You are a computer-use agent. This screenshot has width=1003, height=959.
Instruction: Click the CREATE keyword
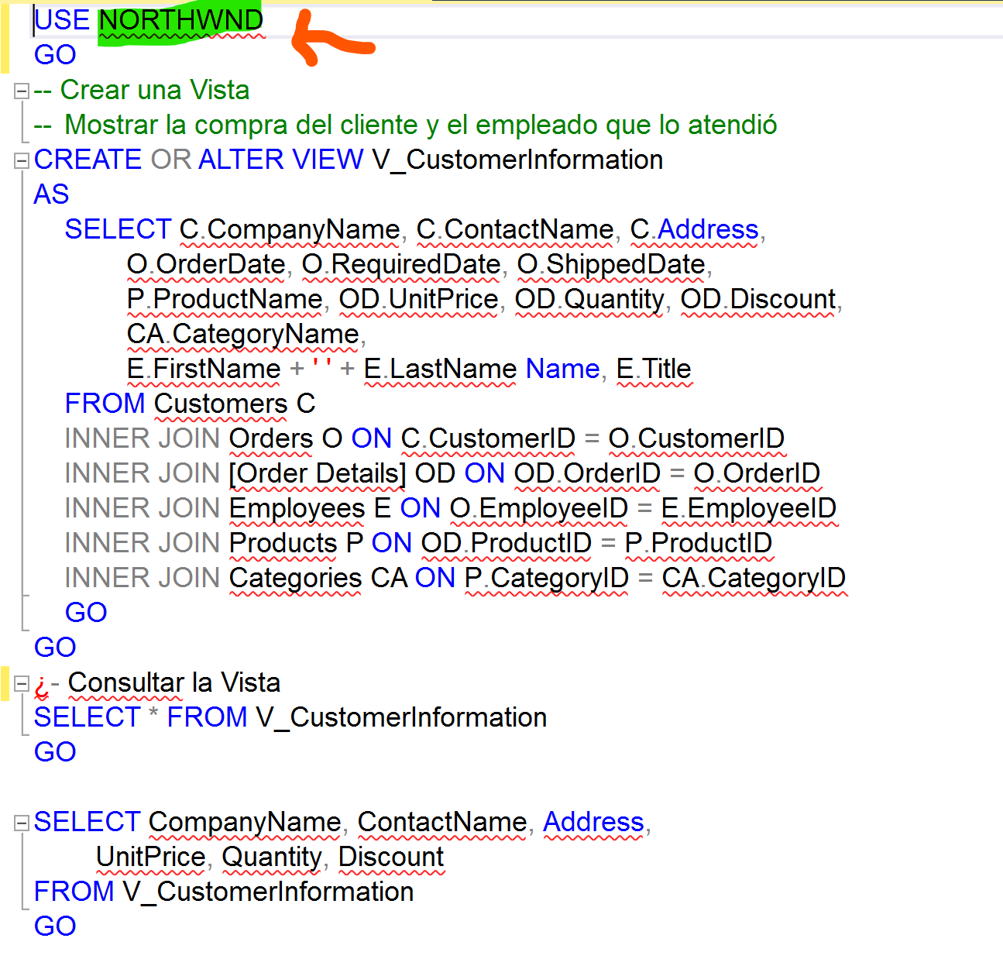coord(88,160)
